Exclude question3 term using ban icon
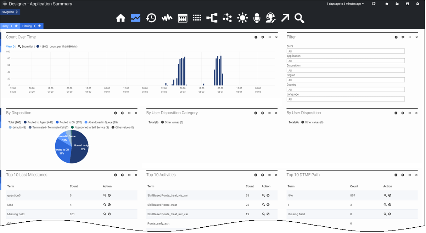 pyautogui.click(x=109, y=195)
